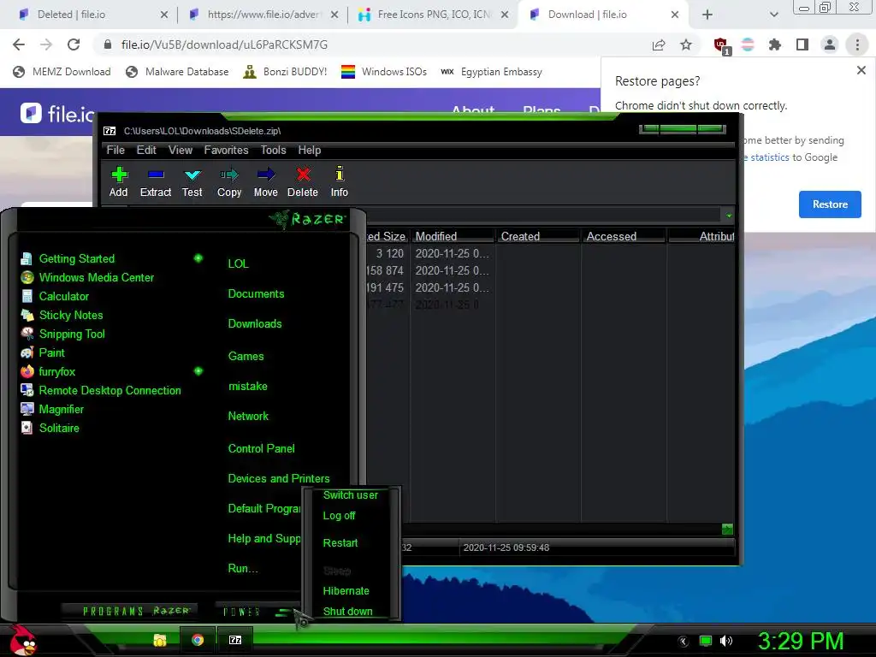Screen dimensions: 876x657
Task: Click Switch user option
Action: (x=350, y=495)
